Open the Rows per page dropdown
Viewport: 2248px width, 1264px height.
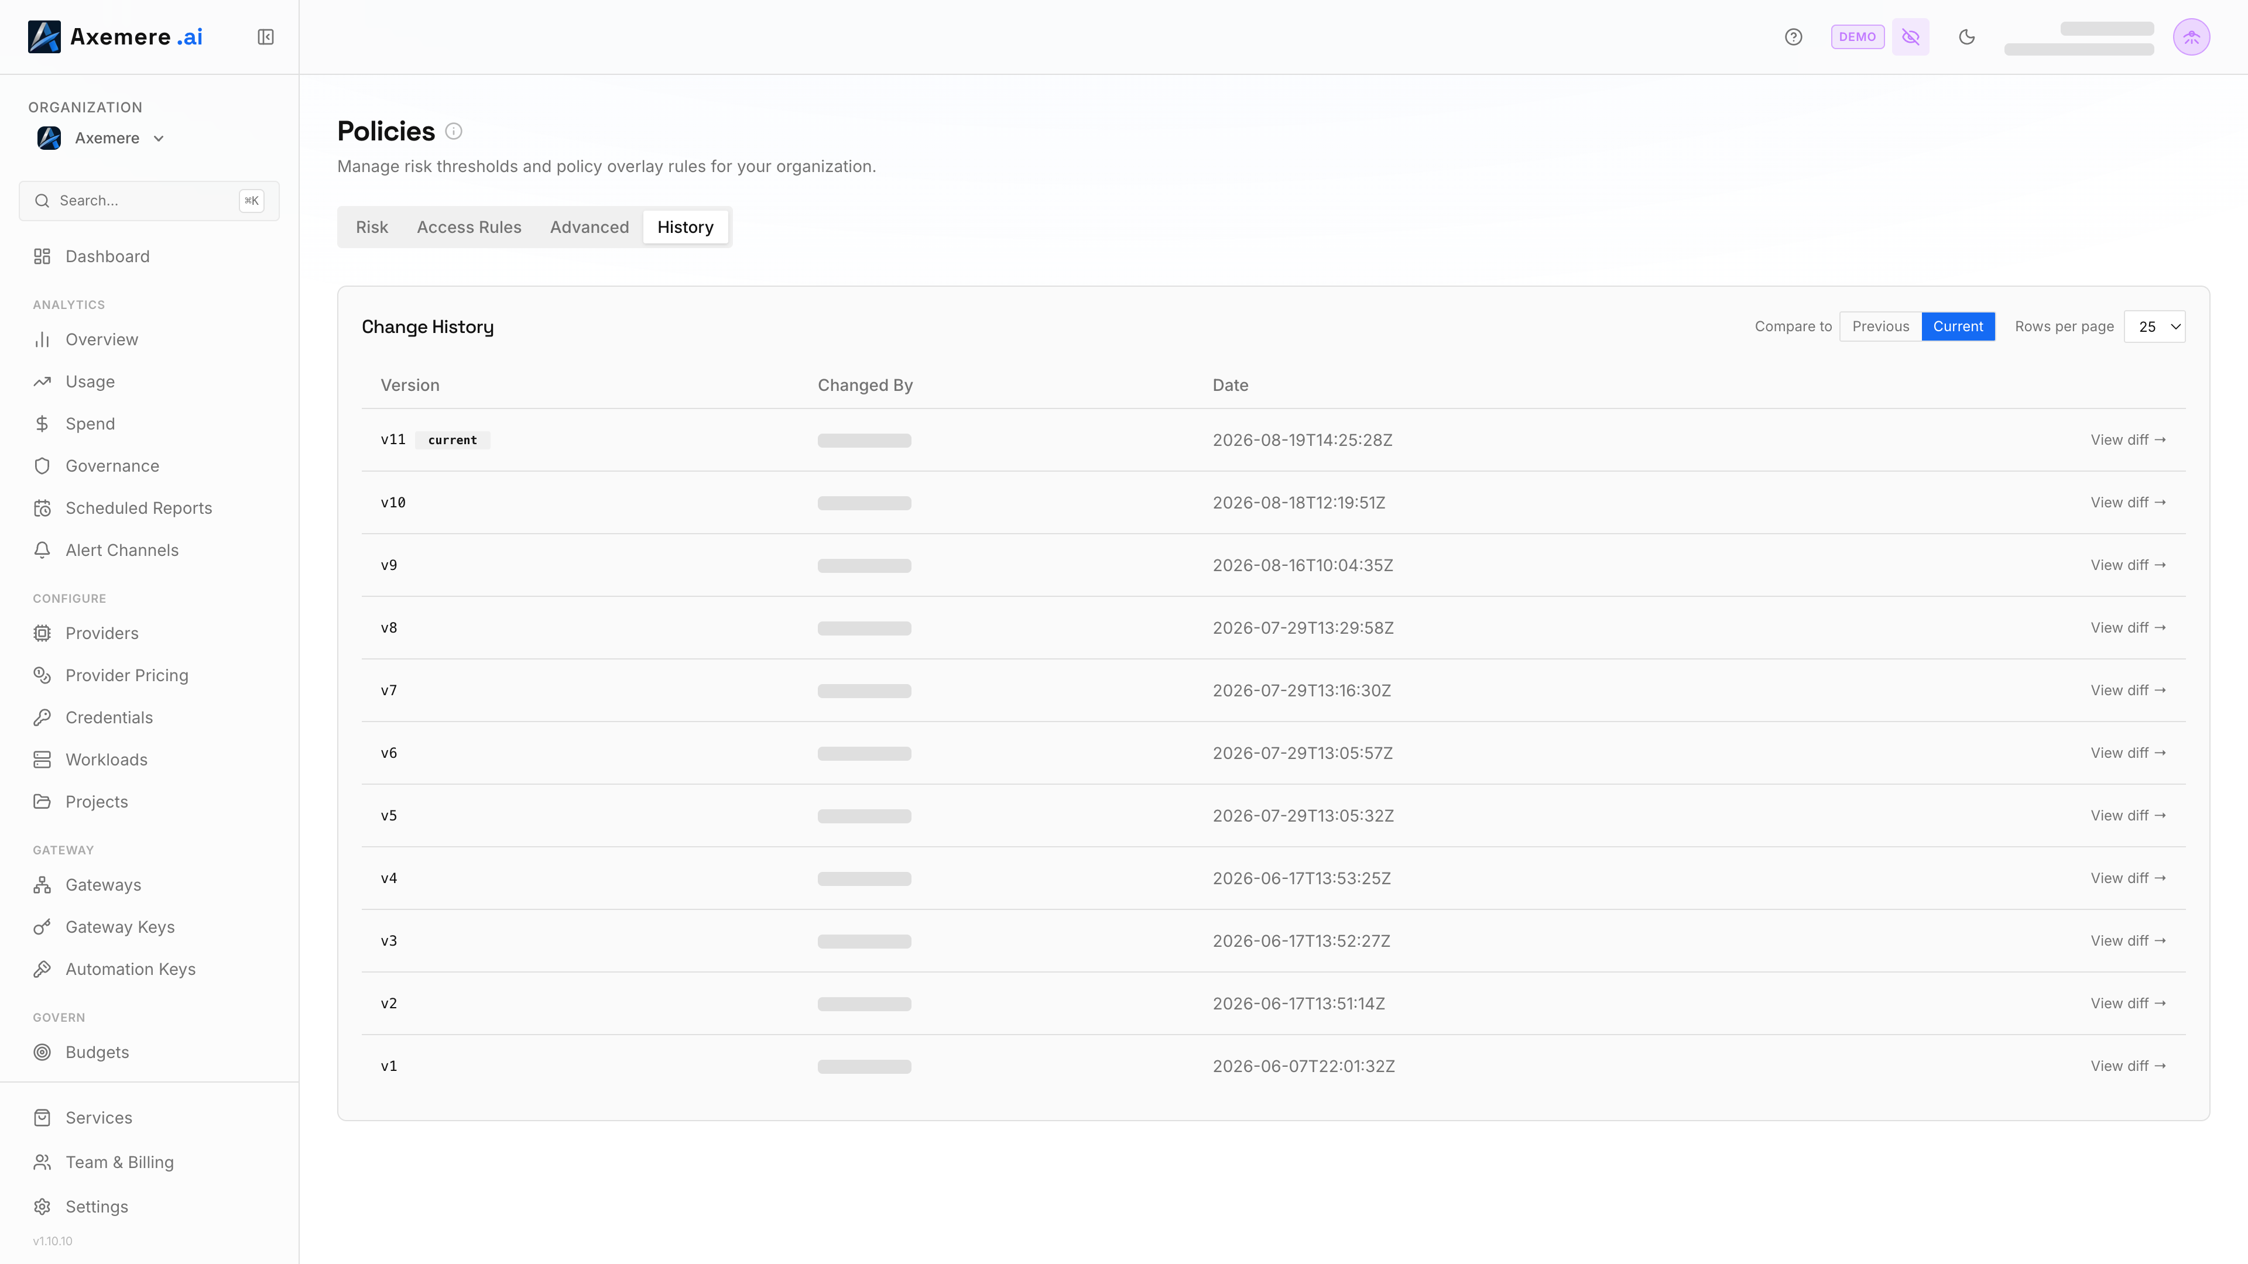2154,327
